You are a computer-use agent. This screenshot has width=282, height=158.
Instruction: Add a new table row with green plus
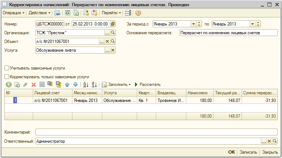[9, 84]
